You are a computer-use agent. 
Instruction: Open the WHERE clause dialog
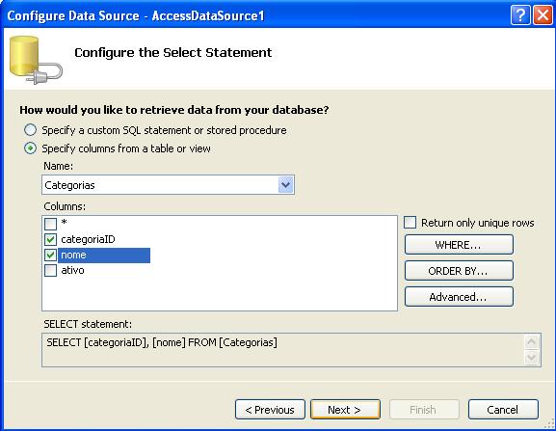pos(459,244)
